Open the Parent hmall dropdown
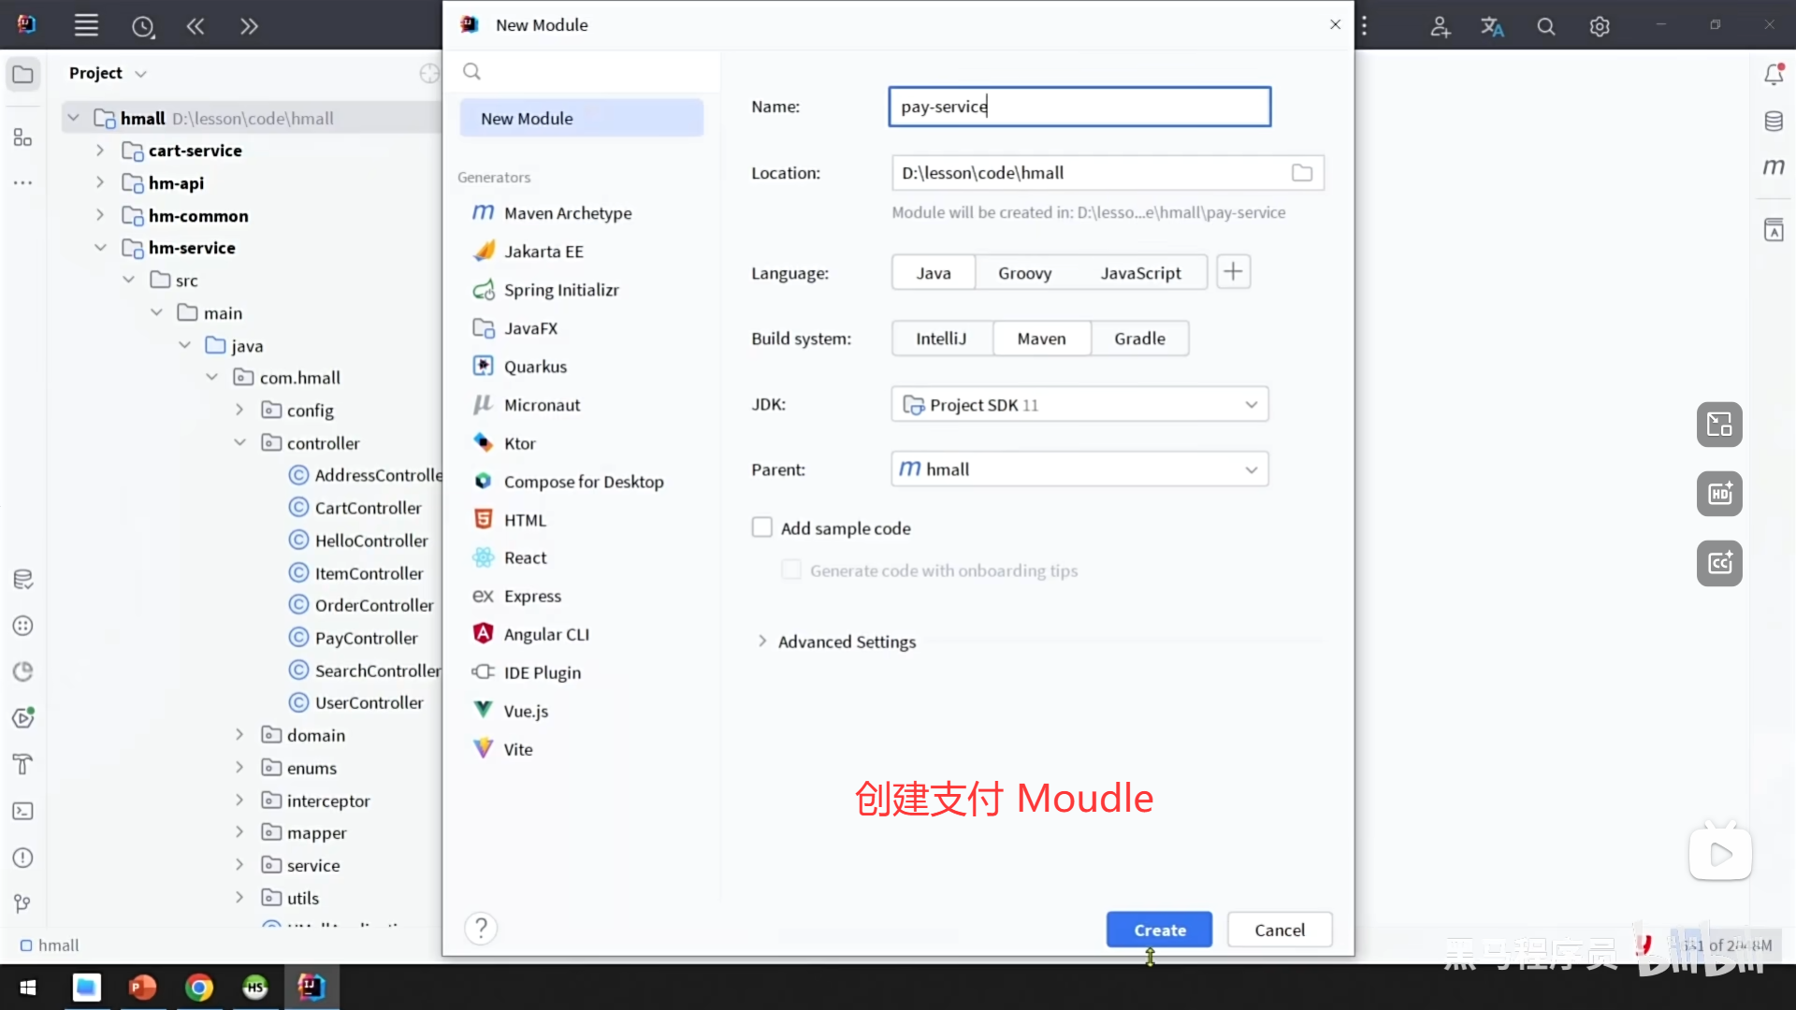The height and width of the screenshot is (1010, 1796). click(x=1079, y=469)
